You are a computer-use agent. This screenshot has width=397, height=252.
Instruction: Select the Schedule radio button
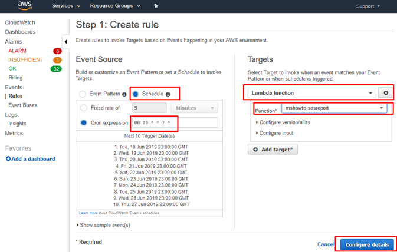pos(136,94)
